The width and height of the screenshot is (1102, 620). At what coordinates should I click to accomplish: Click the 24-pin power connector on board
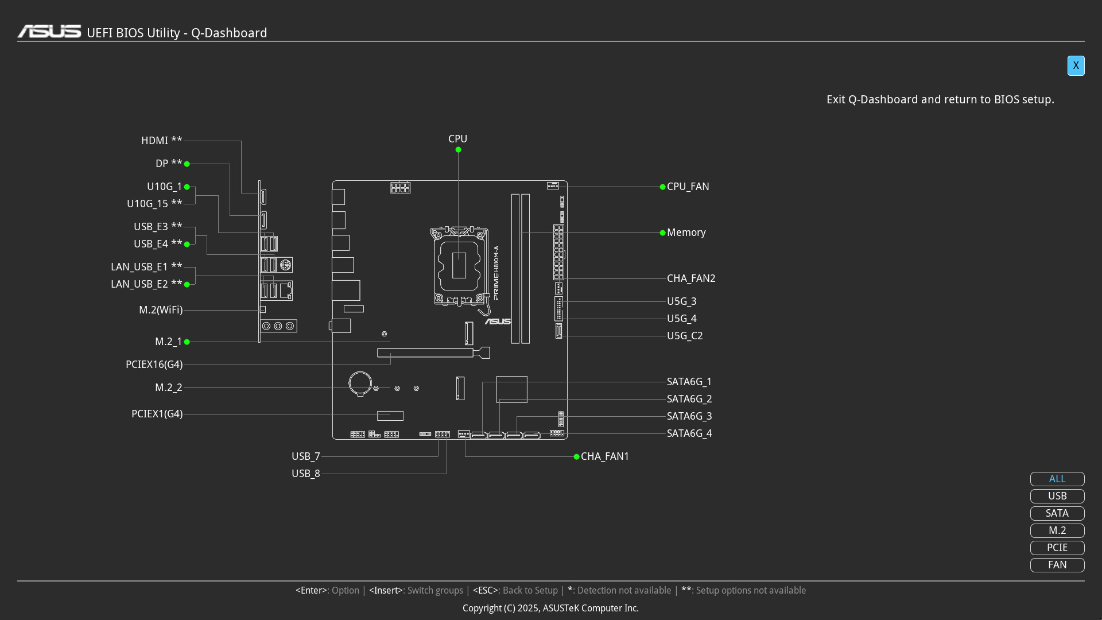point(558,252)
